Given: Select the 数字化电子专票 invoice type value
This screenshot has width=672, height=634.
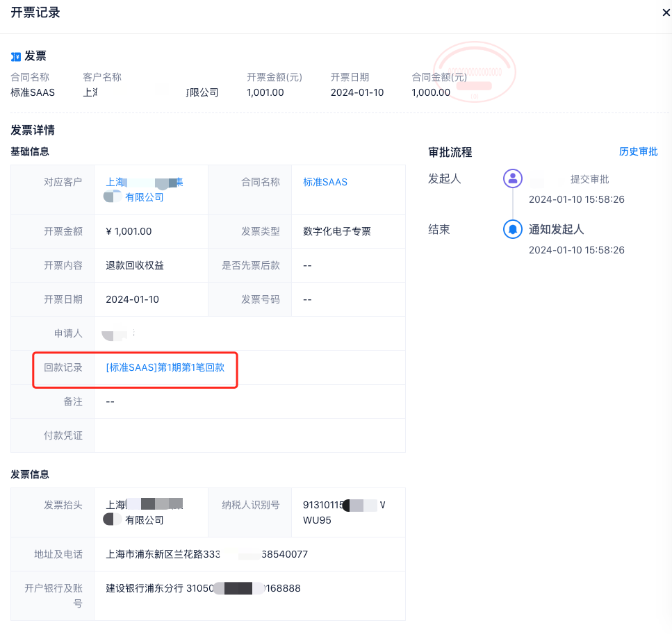Looking at the screenshot, I should point(337,231).
